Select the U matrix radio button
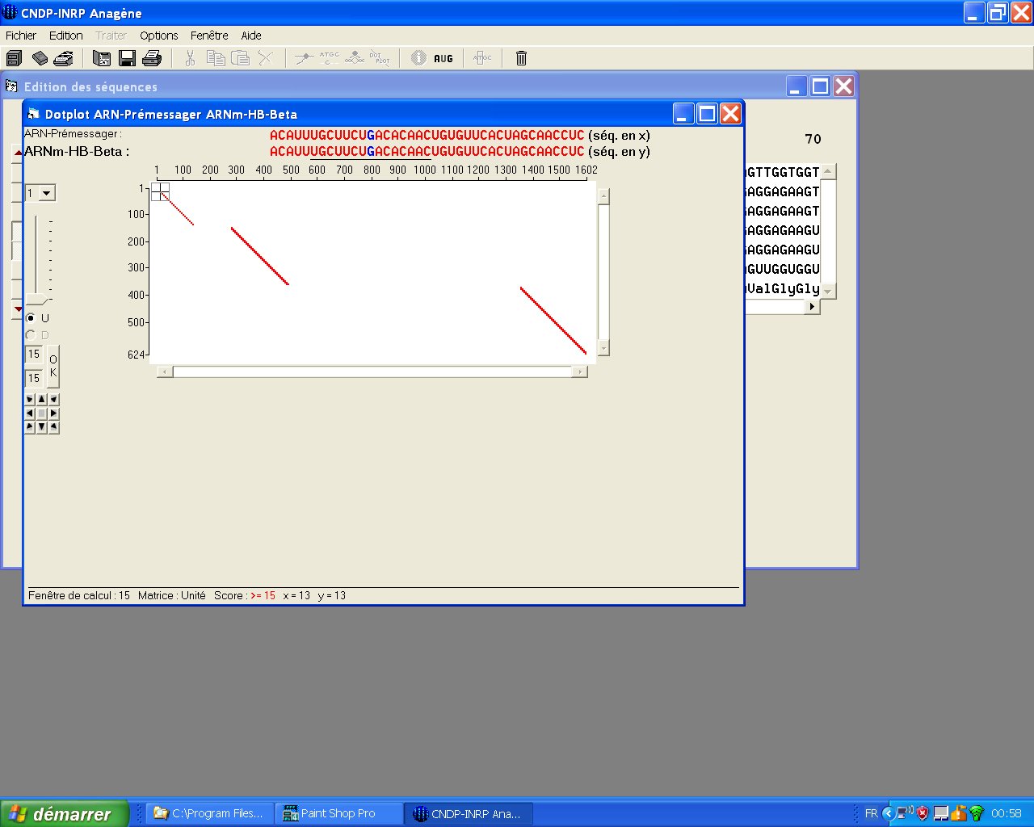The height and width of the screenshot is (827, 1034). [x=32, y=318]
